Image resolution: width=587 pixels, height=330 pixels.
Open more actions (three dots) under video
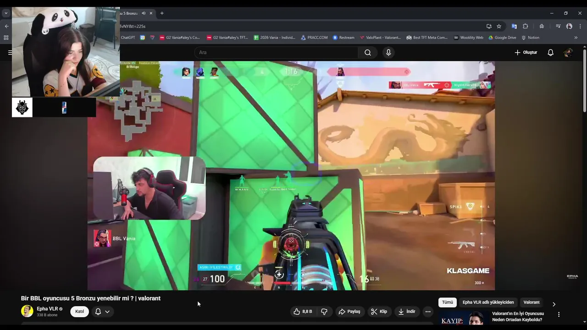pos(428,312)
